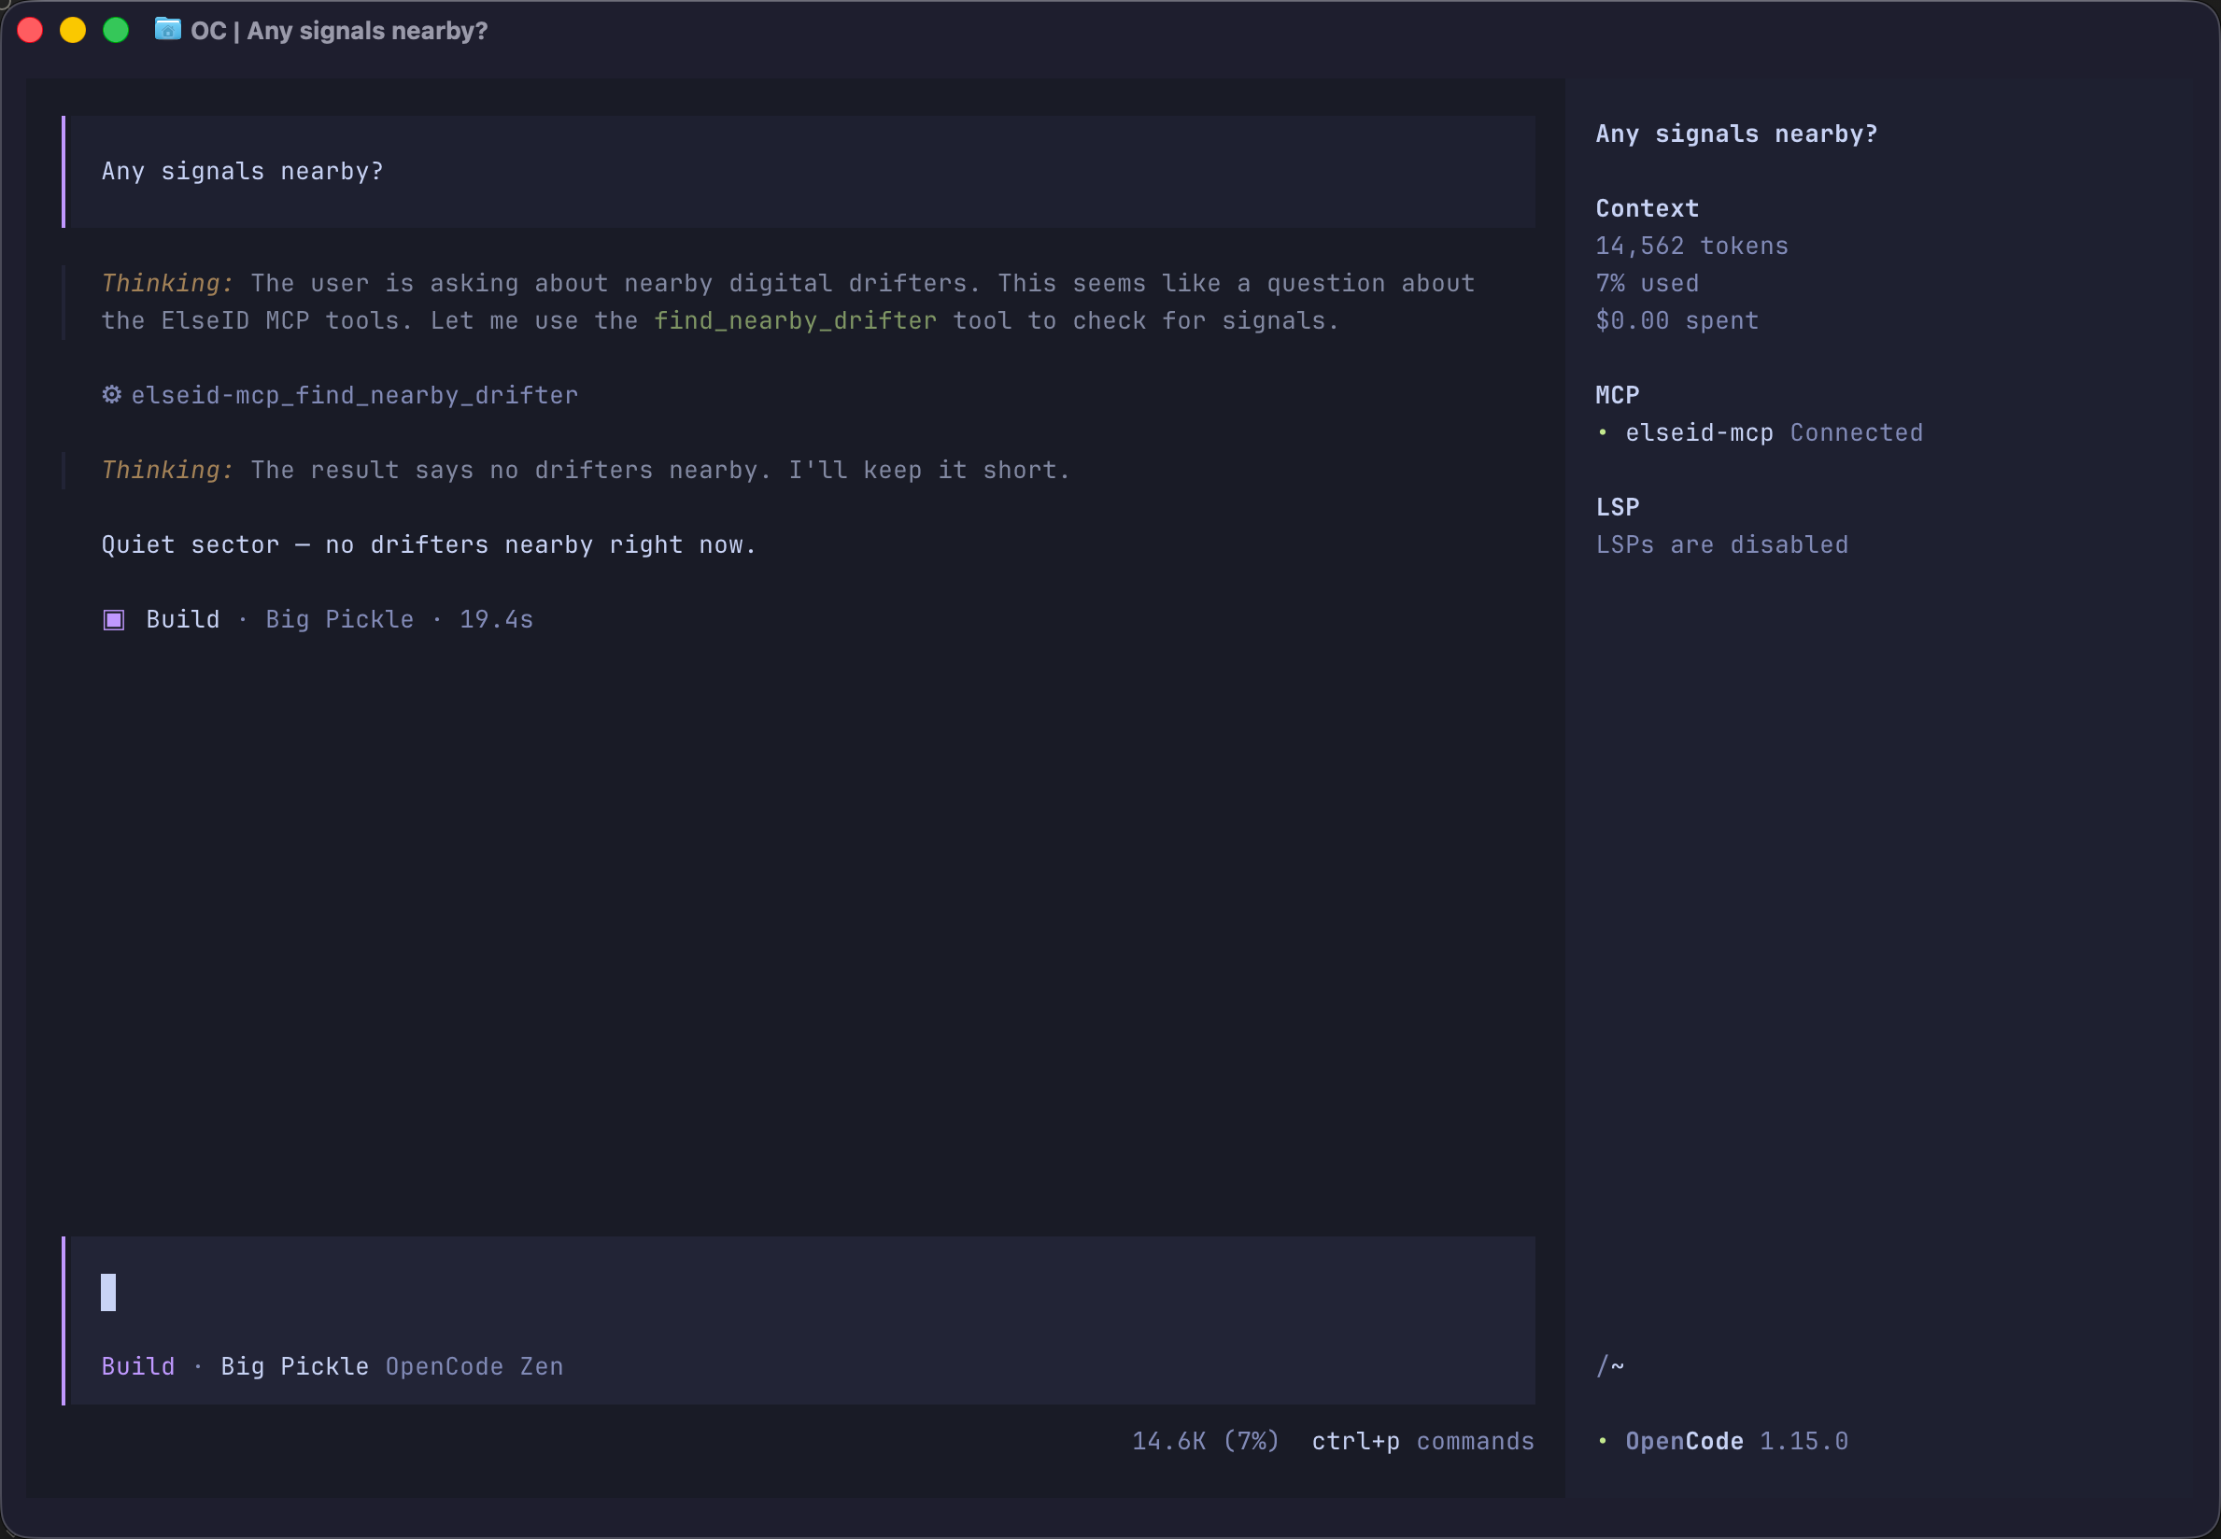Image resolution: width=2221 pixels, height=1539 pixels.
Task: Click the LSP heading in sidebar
Action: 1618,507
